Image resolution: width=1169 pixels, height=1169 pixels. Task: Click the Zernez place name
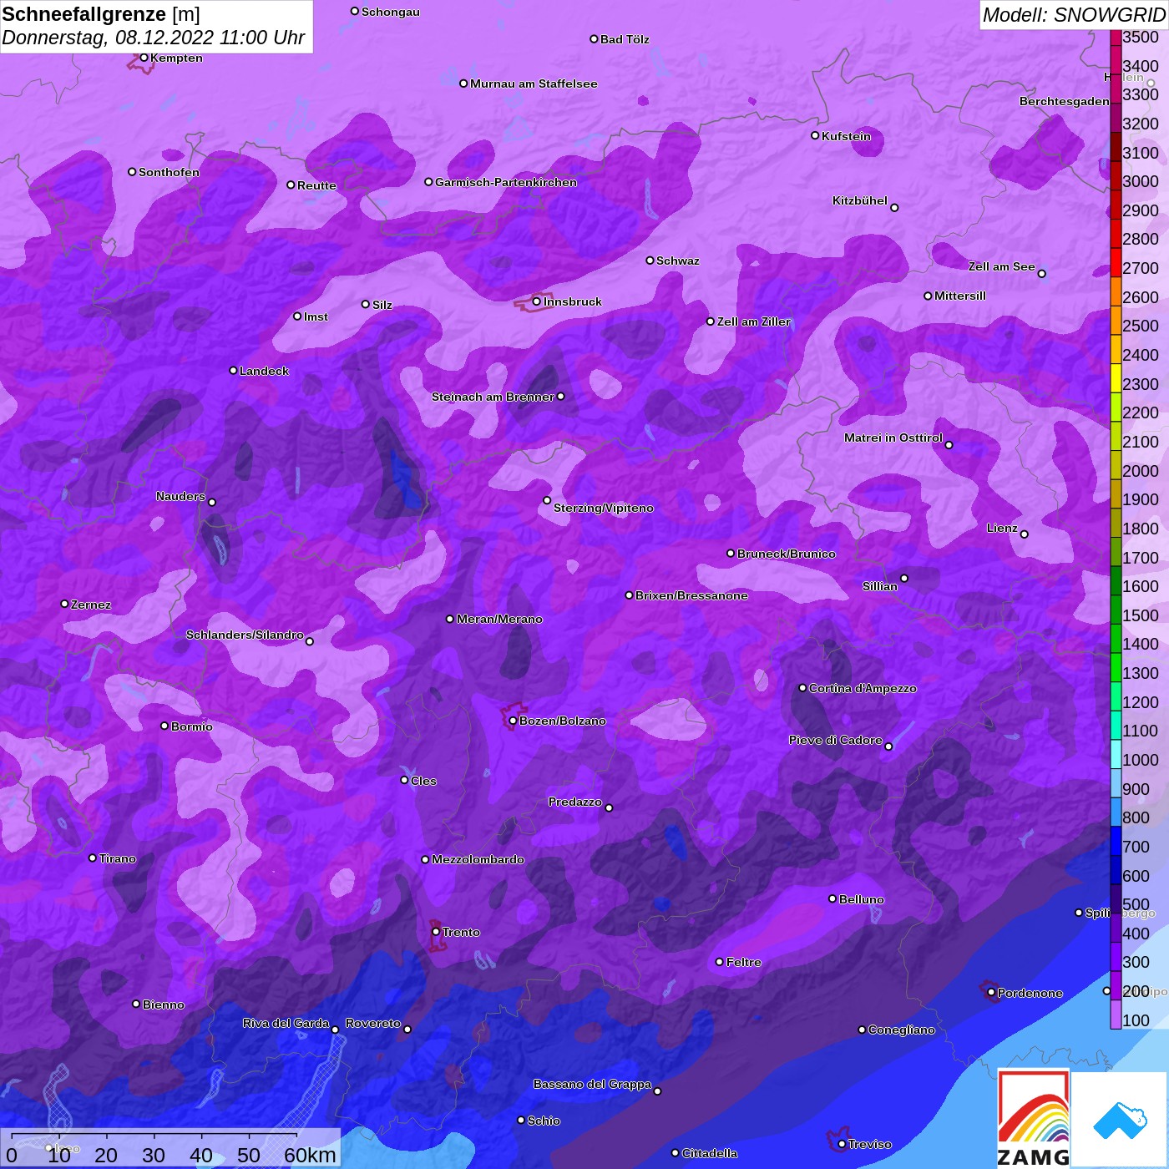[91, 605]
